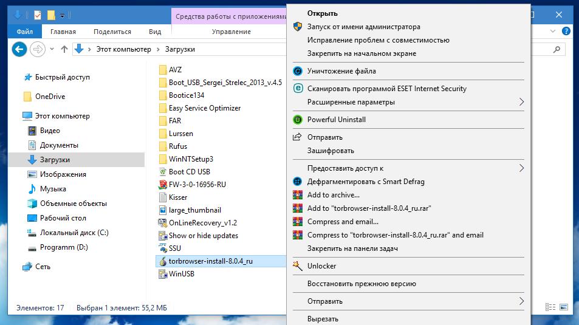This screenshot has width=579, height=325.
Task: Open the Help question mark icon
Action: [566, 32]
